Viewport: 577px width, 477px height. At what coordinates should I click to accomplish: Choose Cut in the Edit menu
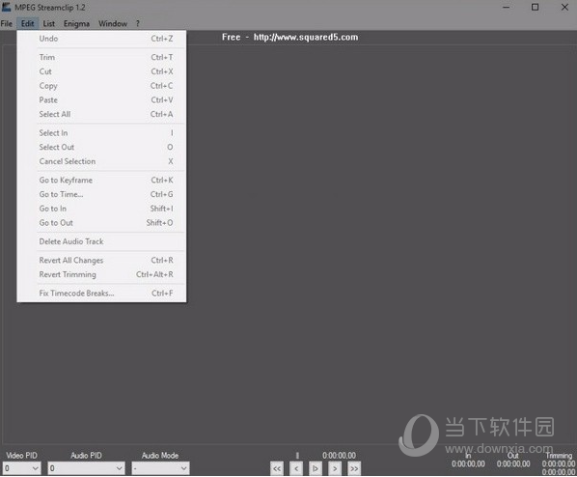pyautogui.click(x=101, y=71)
